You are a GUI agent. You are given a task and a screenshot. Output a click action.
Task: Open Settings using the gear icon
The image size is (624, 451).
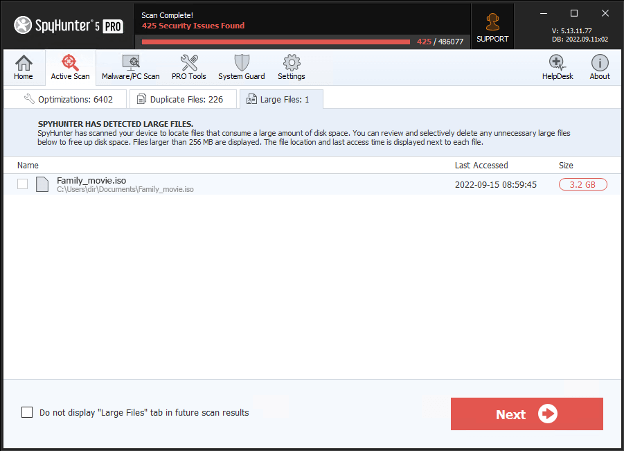291,62
